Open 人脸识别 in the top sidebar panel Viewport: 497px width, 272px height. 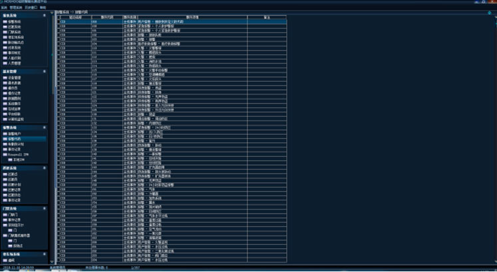[x=13, y=58]
